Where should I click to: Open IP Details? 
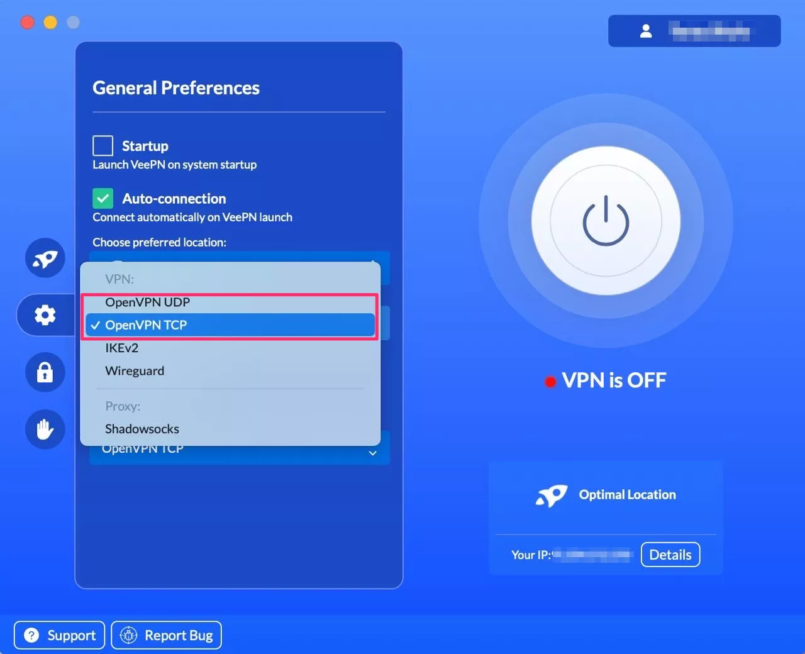click(x=670, y=555)
